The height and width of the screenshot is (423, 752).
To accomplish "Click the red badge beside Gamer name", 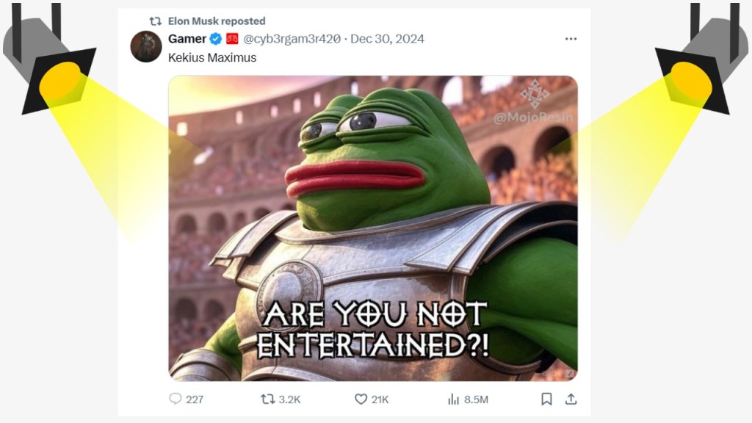I will (232, 39).
